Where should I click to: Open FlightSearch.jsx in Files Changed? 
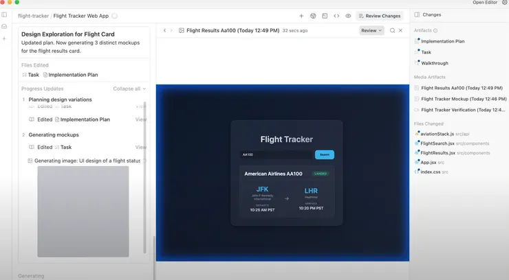tap(437, 143)
